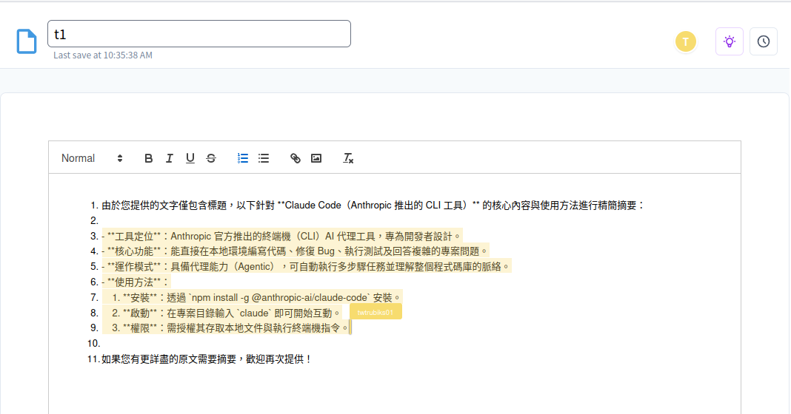Open the purple lightbulb AI suggestions
The width and height of the screenshot is (791, 414).
(x=730, y=41)
